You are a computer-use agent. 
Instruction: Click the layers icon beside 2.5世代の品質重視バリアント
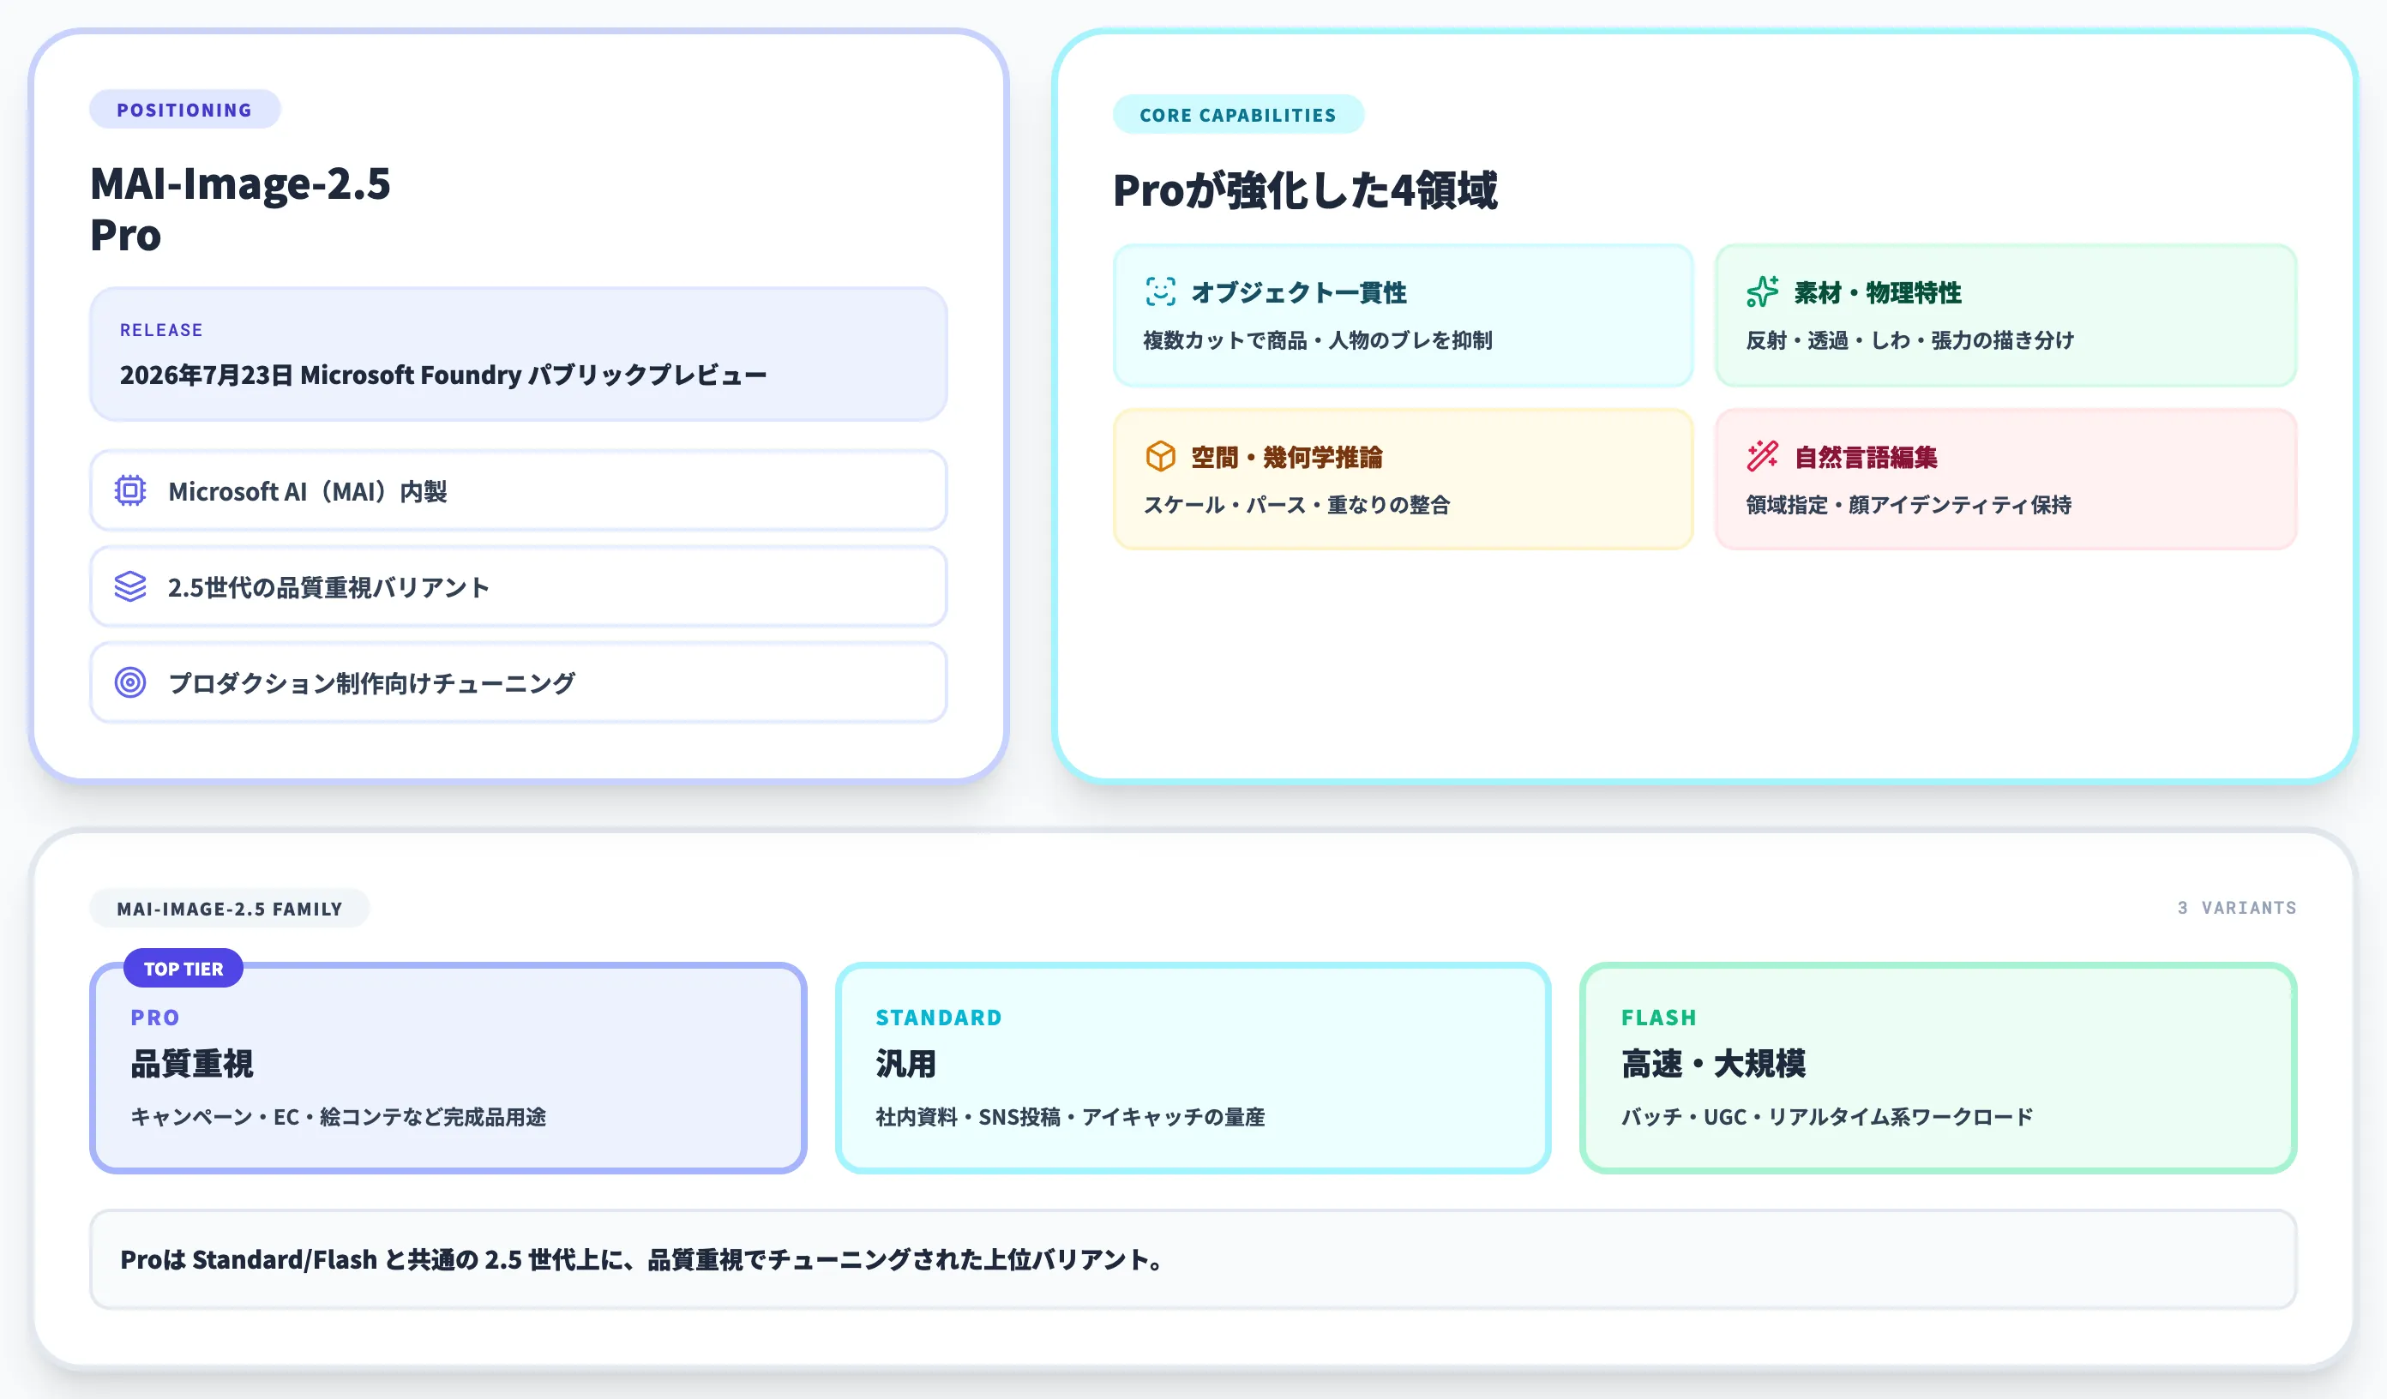click(129, 586)
